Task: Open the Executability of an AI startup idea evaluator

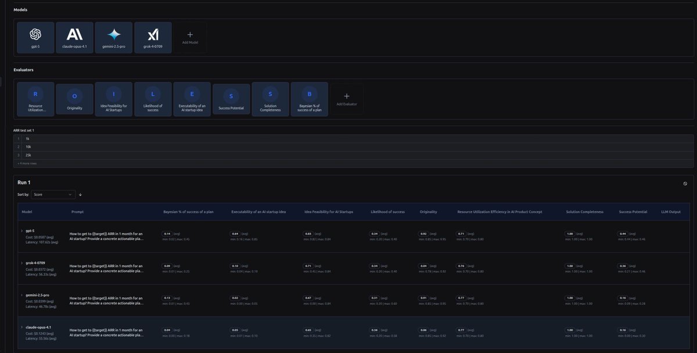Action: click(x=192, y=99)
